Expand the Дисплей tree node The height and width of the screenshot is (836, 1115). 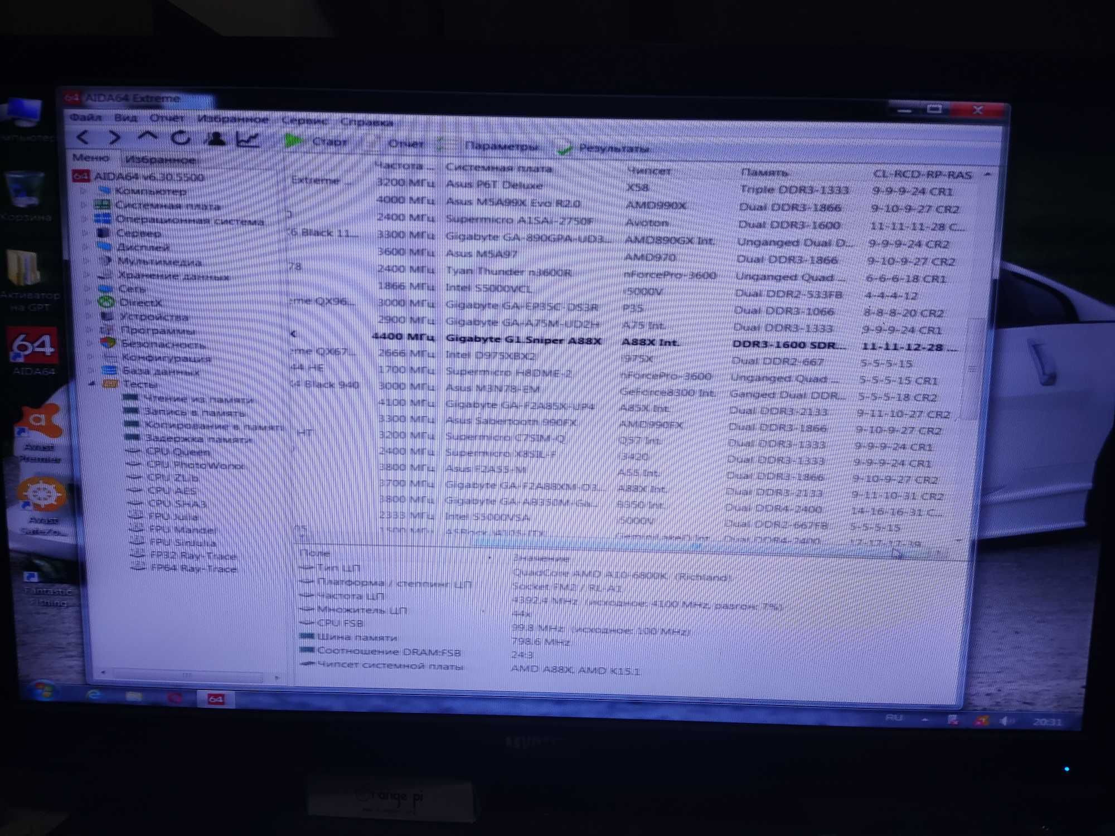point(86,246)
